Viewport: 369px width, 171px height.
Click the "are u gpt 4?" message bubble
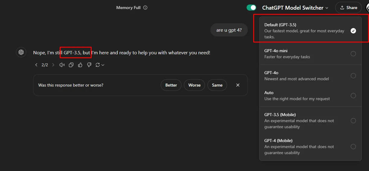229,30
